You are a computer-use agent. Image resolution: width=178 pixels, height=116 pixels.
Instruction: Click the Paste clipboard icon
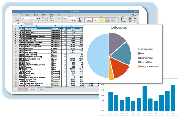tap(14, 19)
